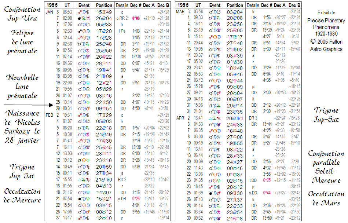Click the UT time 03:58 on MAR 3

pyautogui.click(x=198, y=11)
